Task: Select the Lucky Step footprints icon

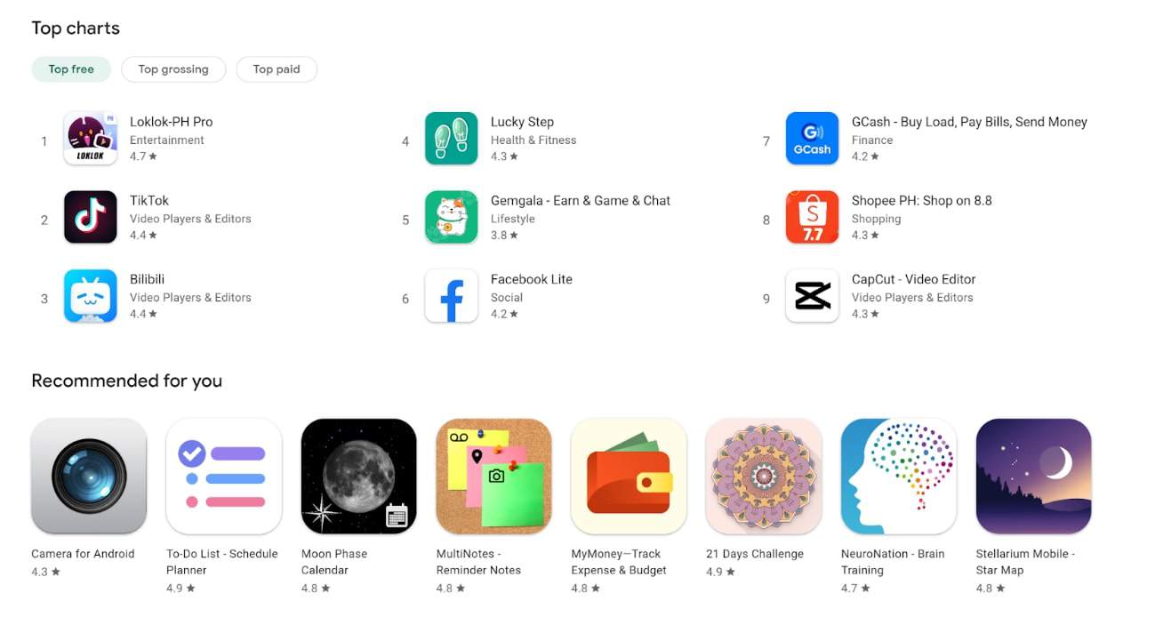Action: 452,138
